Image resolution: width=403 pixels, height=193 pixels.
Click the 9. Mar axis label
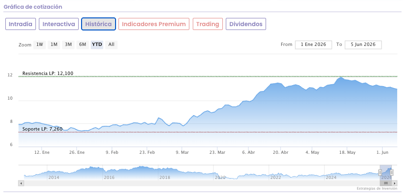pos(182,152)
